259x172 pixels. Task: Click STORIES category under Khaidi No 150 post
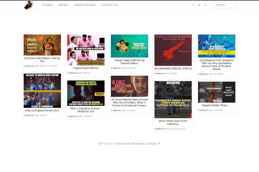88,116
